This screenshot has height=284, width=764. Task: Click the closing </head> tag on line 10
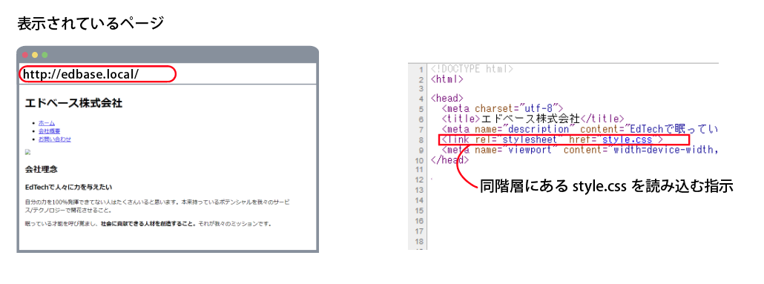449,160
